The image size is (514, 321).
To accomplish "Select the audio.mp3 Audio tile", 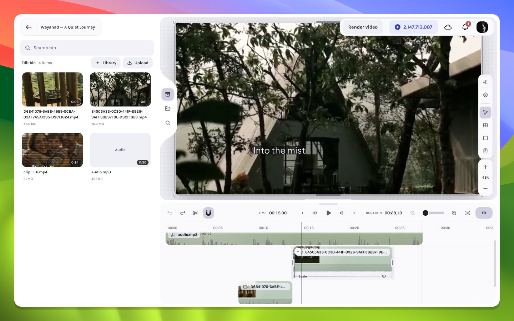I will [120, 150].
